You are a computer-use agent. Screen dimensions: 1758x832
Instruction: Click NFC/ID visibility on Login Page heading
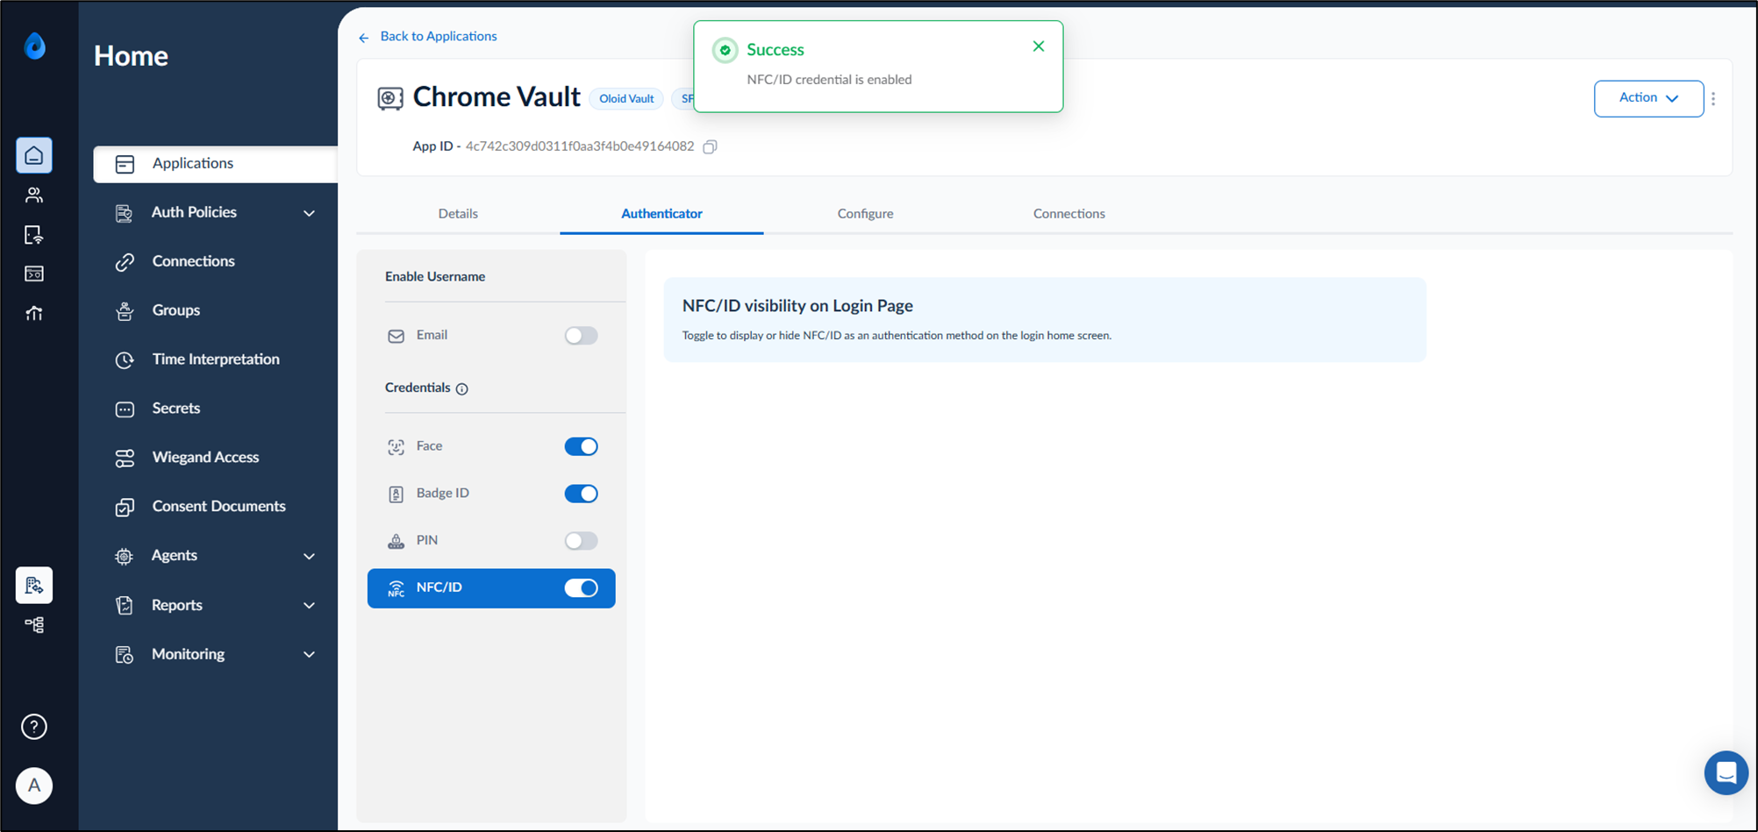[797, 306]
